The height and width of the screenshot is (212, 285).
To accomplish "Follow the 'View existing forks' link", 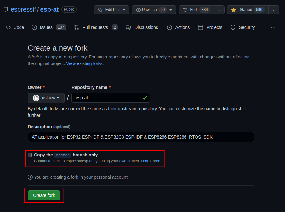I will coord(84,63).
